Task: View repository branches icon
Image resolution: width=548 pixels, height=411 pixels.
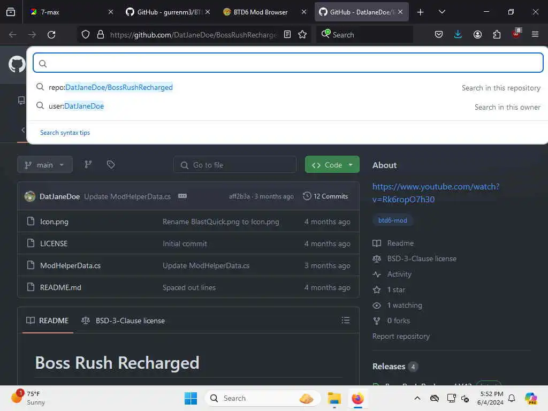Action: click(88, 164)
